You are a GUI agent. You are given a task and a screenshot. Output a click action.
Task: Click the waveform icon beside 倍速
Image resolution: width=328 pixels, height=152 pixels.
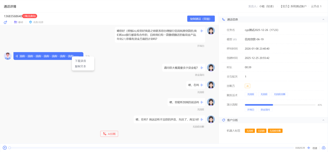tap(309, 148)
